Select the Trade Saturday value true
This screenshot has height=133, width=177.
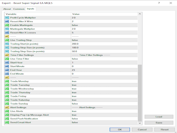pos(74,100)
